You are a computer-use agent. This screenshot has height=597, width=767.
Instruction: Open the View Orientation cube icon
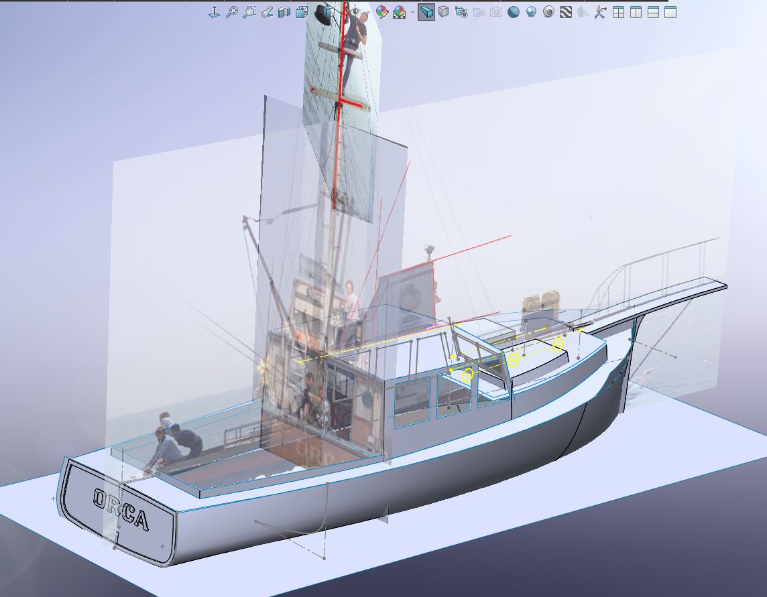(x=302, y=12)
